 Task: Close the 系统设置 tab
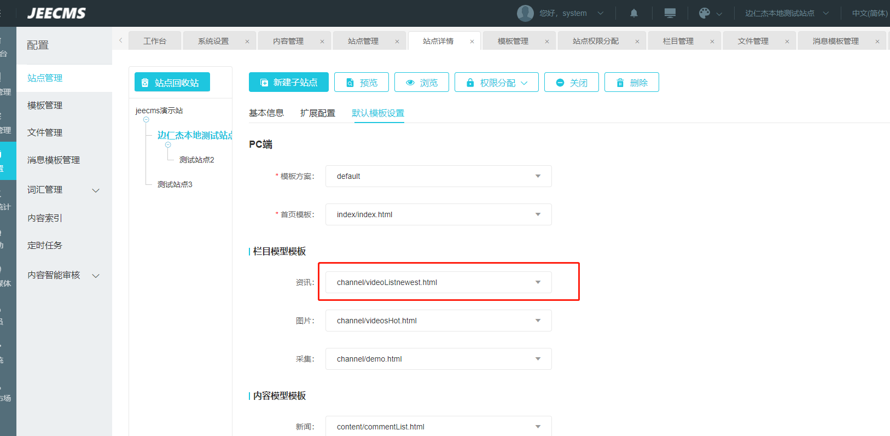[x=247, y=42]
